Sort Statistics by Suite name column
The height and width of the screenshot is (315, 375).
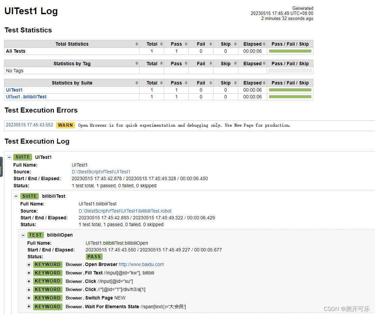click(x=137, y=83)
